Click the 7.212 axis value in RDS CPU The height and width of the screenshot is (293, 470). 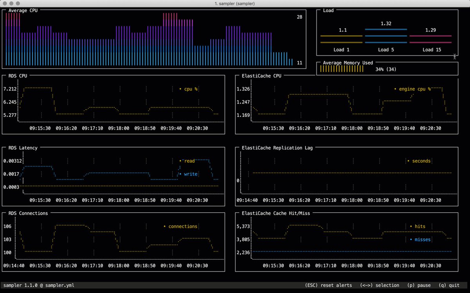(10, 89)
